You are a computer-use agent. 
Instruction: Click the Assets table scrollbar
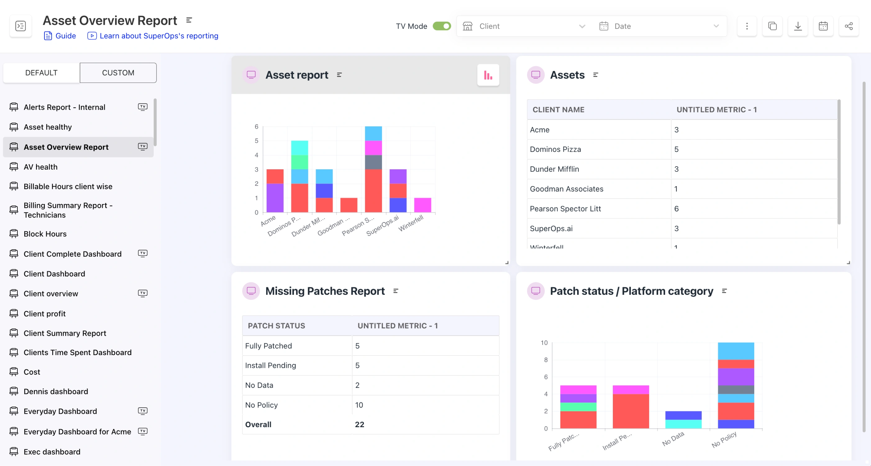pyautogui.click(x=839, y=162)
